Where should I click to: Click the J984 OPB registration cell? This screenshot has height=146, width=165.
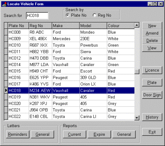tap(40, 110)
